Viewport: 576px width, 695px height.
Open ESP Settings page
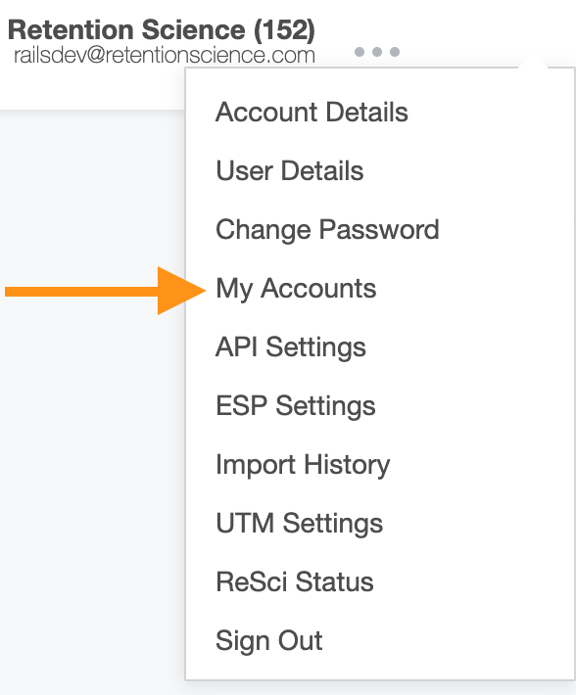click(295, 406)
